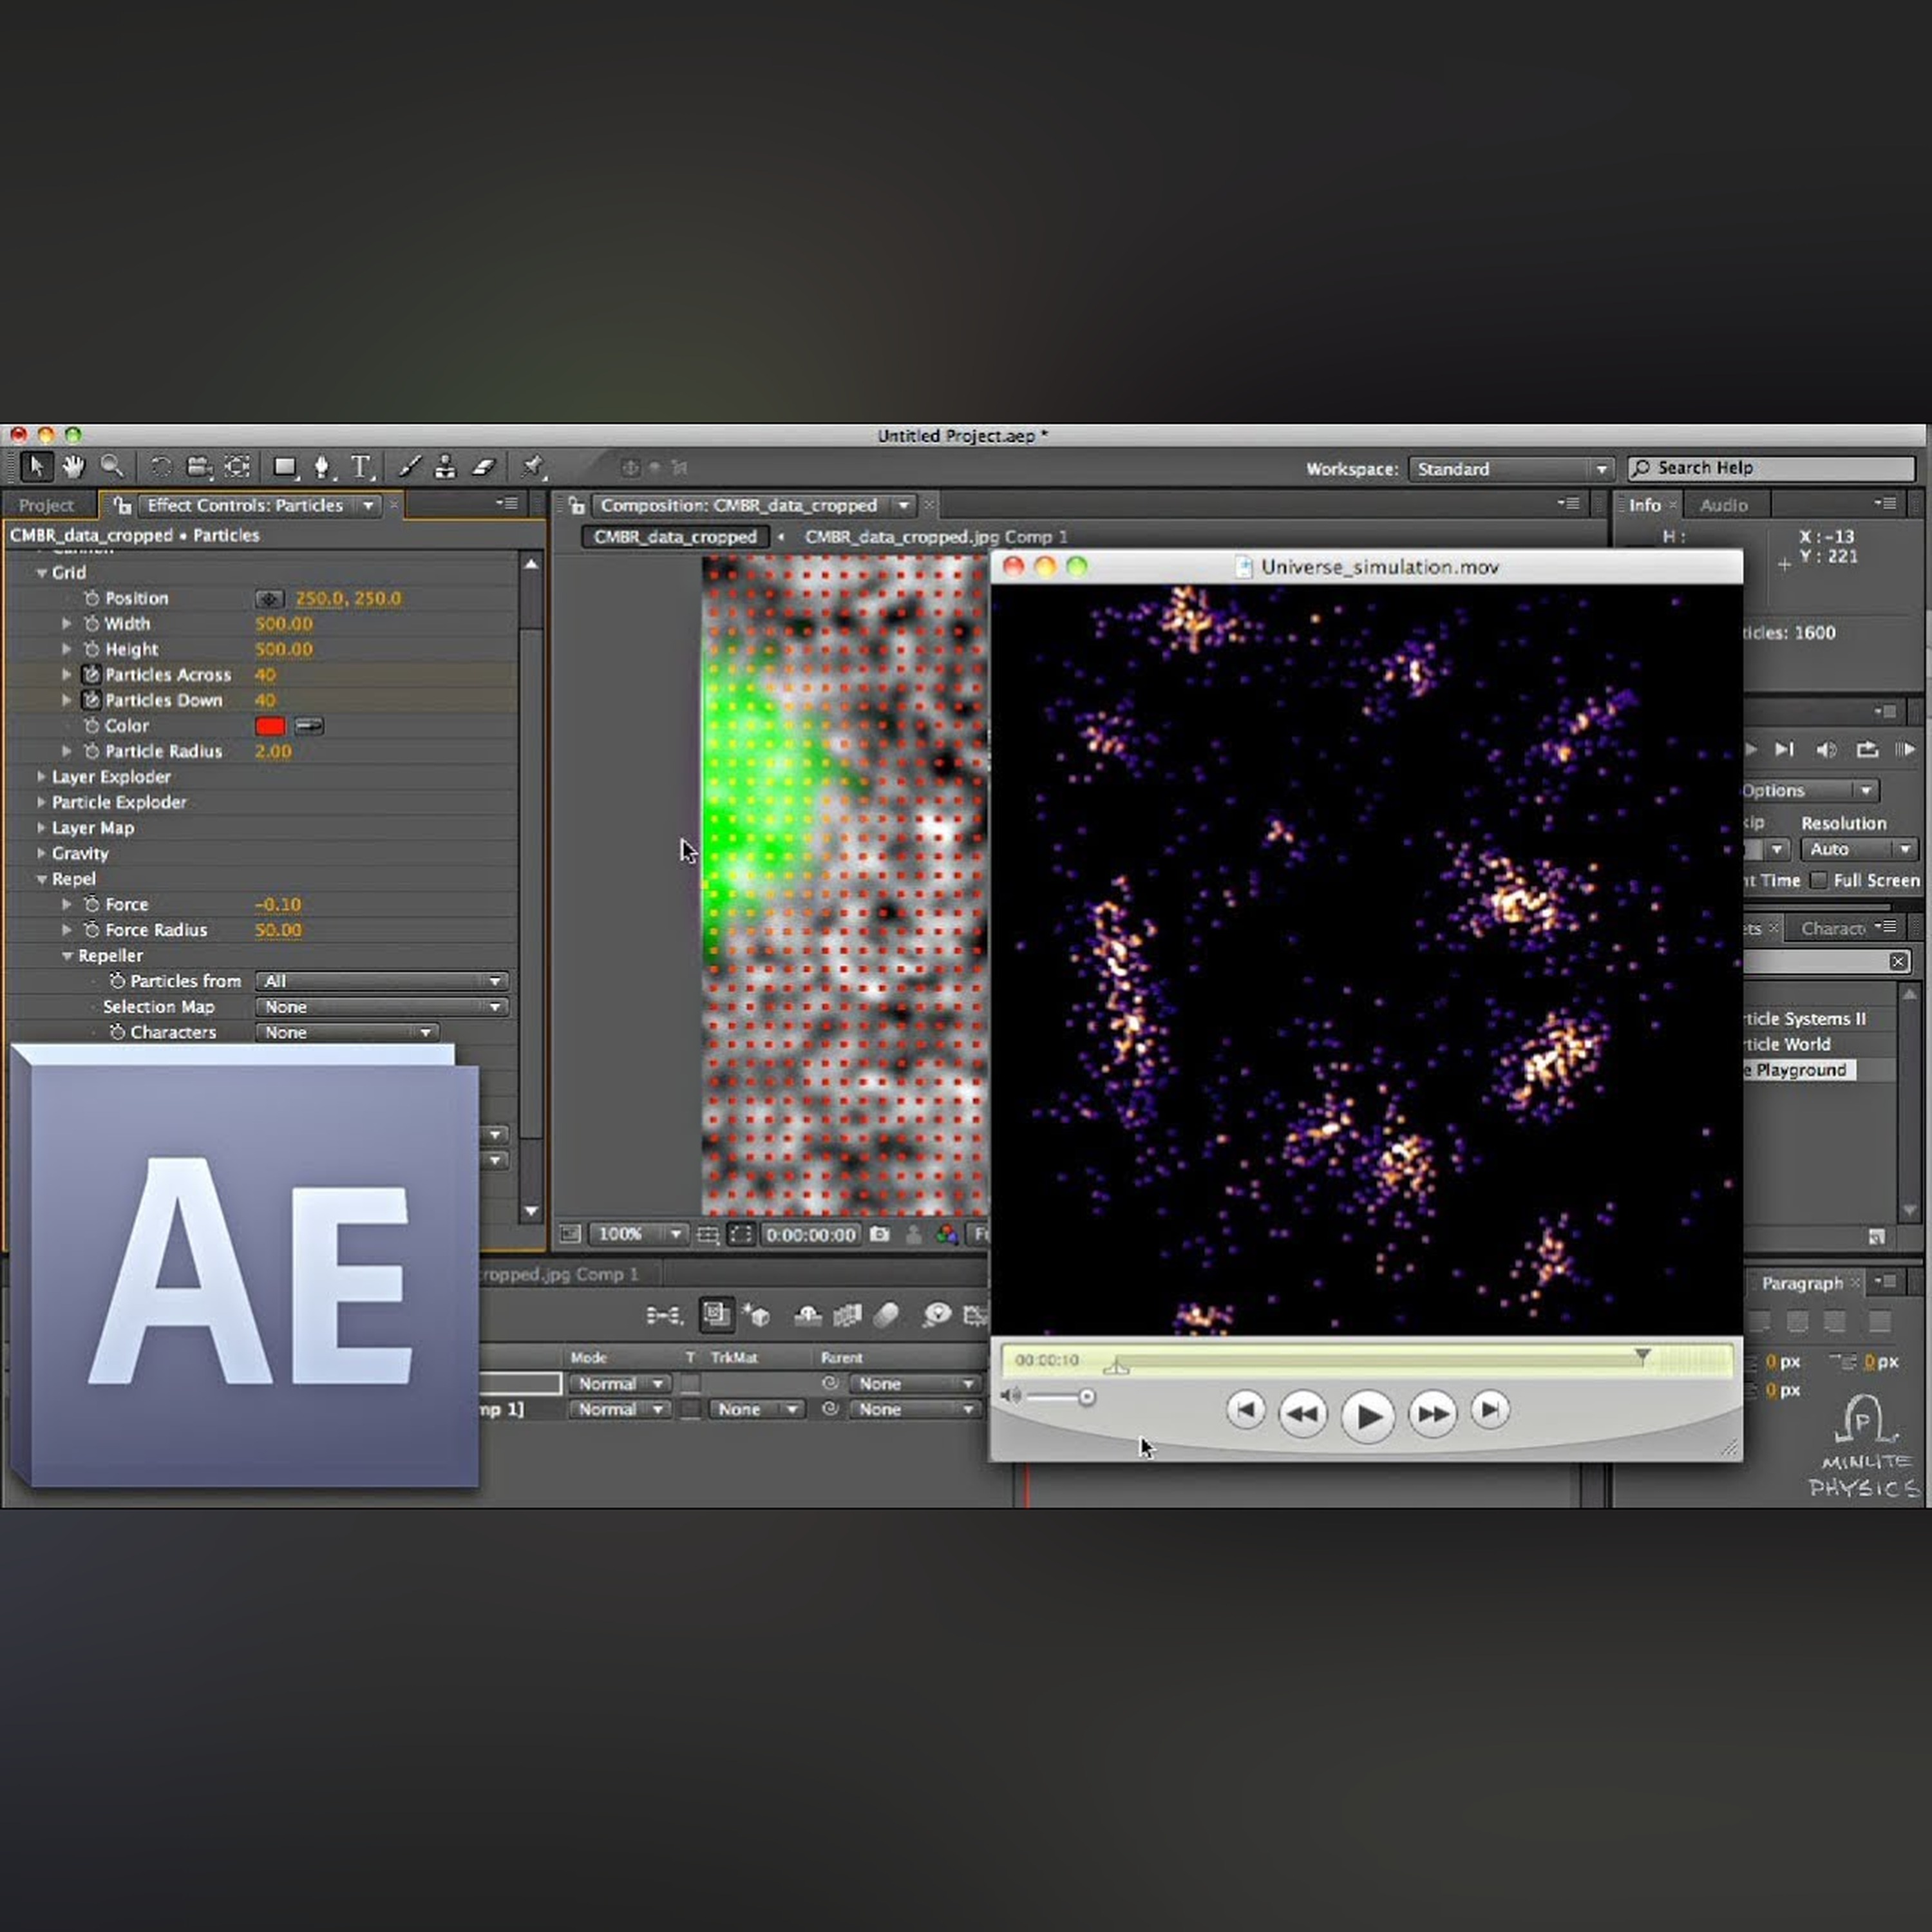1932x1932 pixels.
Task: Click the show channel color icon
Action: click(946, 1235)
